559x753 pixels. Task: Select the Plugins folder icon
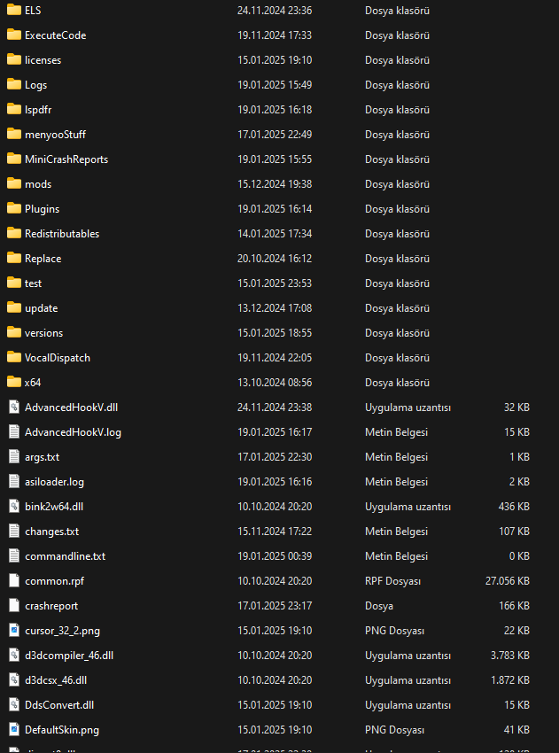click(x=13, y=209)
